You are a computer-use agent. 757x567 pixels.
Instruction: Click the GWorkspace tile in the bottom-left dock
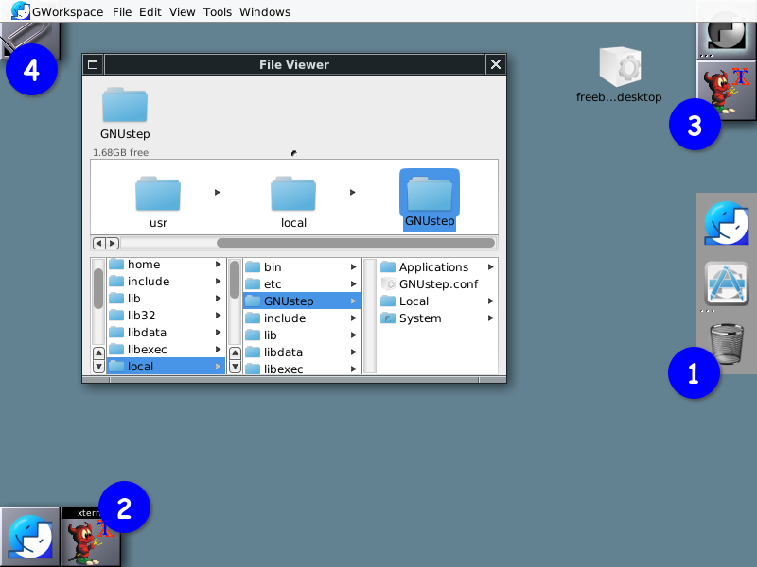coord(28,535)
